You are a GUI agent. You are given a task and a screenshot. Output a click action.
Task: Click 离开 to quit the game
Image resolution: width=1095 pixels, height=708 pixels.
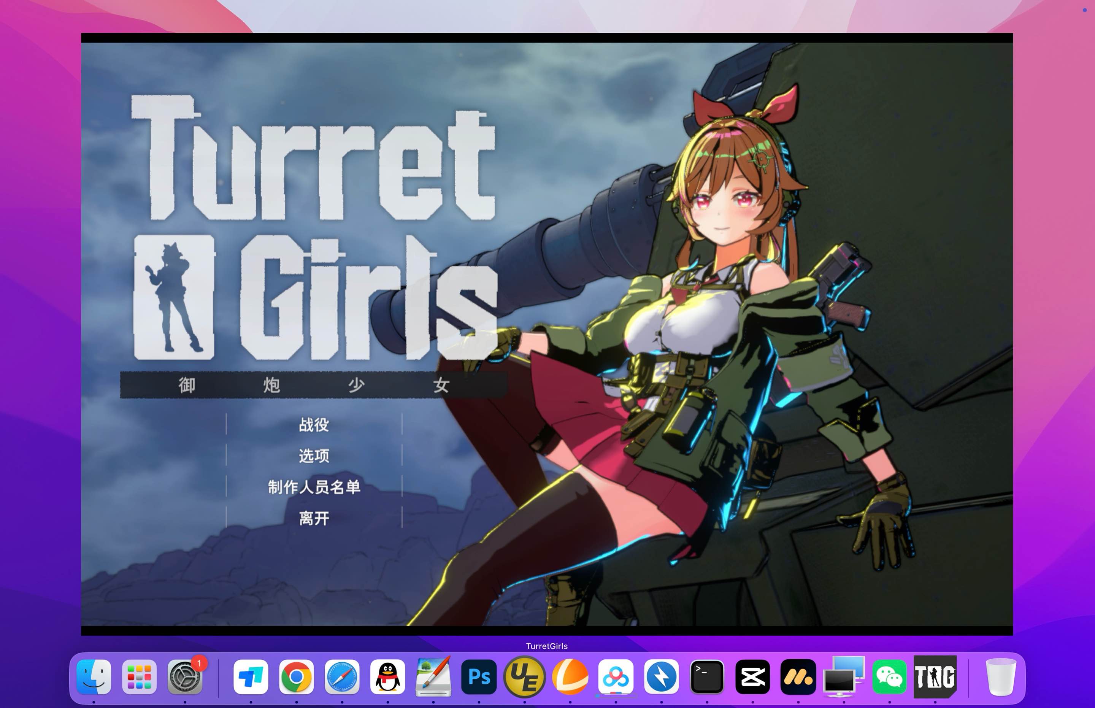tap(314, 518)
